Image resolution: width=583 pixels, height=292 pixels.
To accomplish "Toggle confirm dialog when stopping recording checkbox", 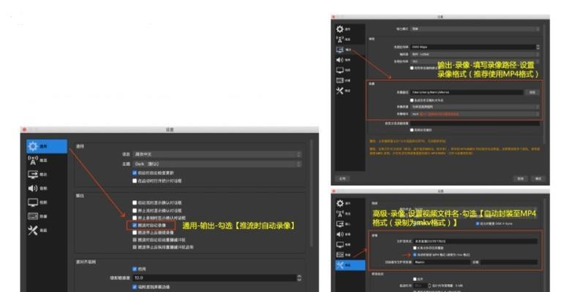I will pos(135,218).
